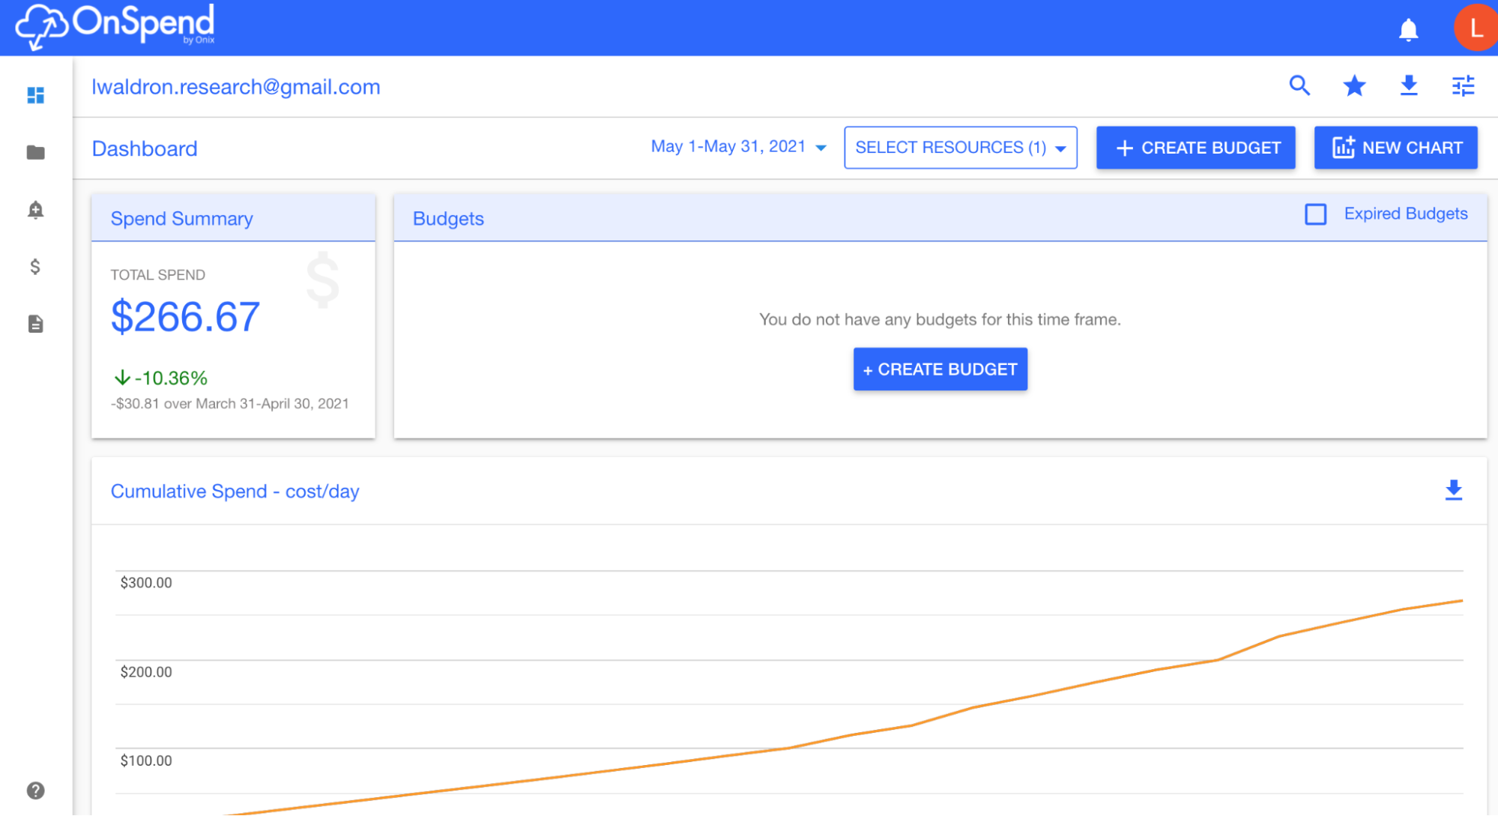Click the $300.00 axis label
The width and height of the screenshot is (1498, 816).
point(146,583)
